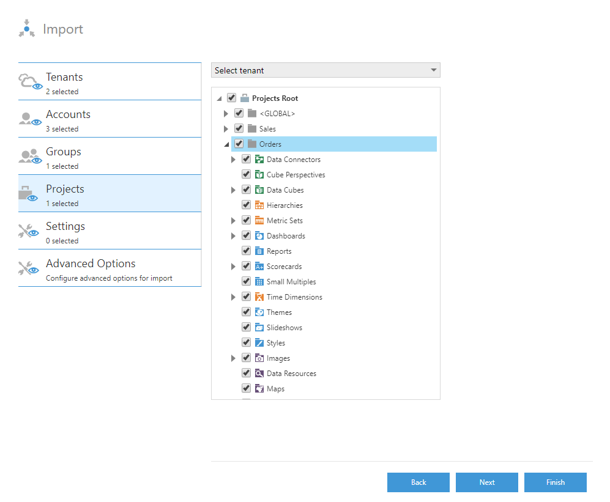The image size is (610, 502).
Task: Click the Projects Root briefcase icon
Action: 245,98
